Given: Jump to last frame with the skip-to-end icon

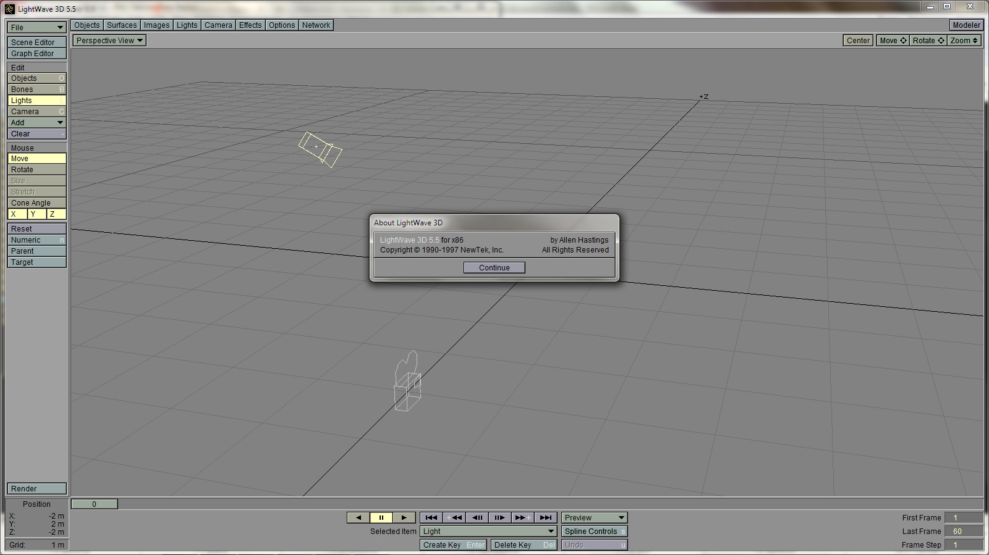Looking at the screenshot, I should point(546,518).
